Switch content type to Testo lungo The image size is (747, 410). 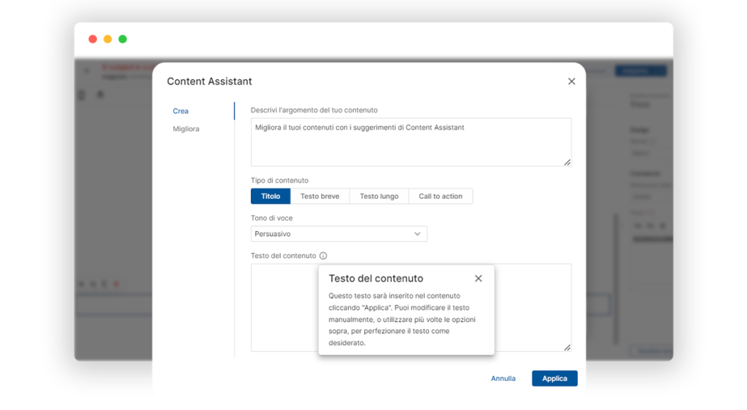point(379,196)
